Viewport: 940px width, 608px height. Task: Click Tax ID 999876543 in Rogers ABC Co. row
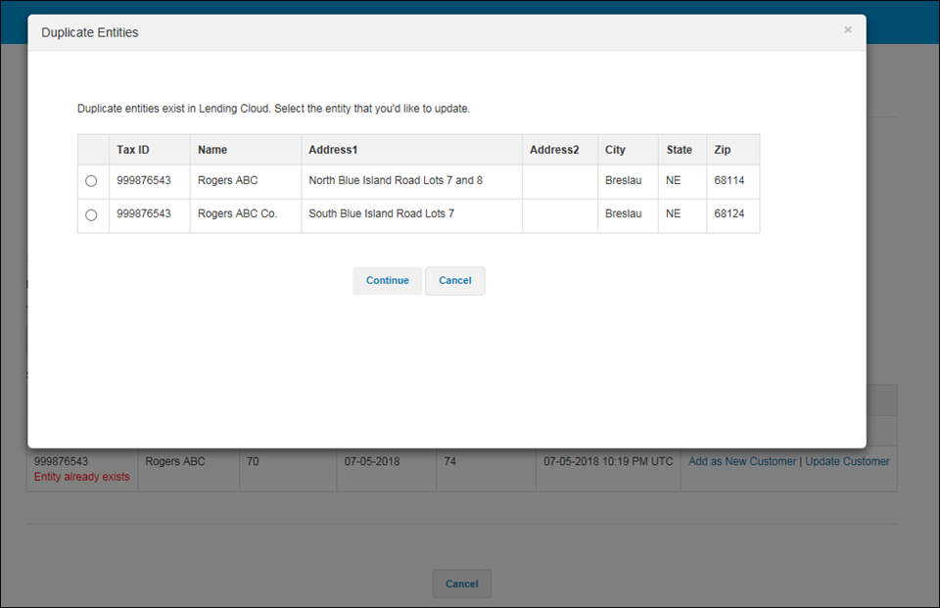click(x=144, y=213)
